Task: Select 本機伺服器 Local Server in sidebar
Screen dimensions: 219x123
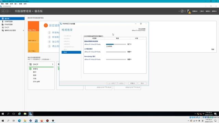Action: click(x=12, y=22)
